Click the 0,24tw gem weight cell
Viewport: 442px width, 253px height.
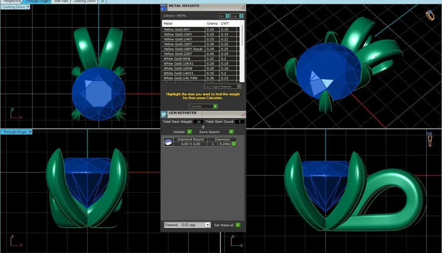click(224, 144)
